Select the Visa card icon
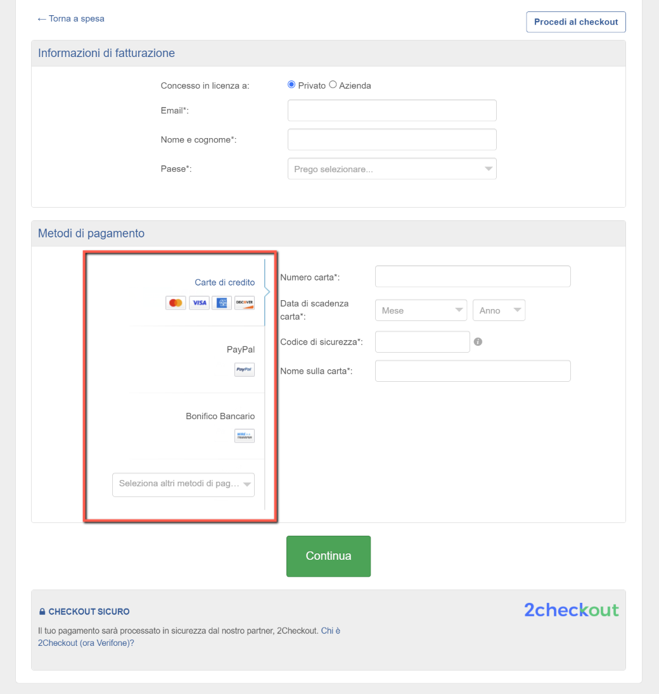 pyautogui.click(x=199, y=303)
